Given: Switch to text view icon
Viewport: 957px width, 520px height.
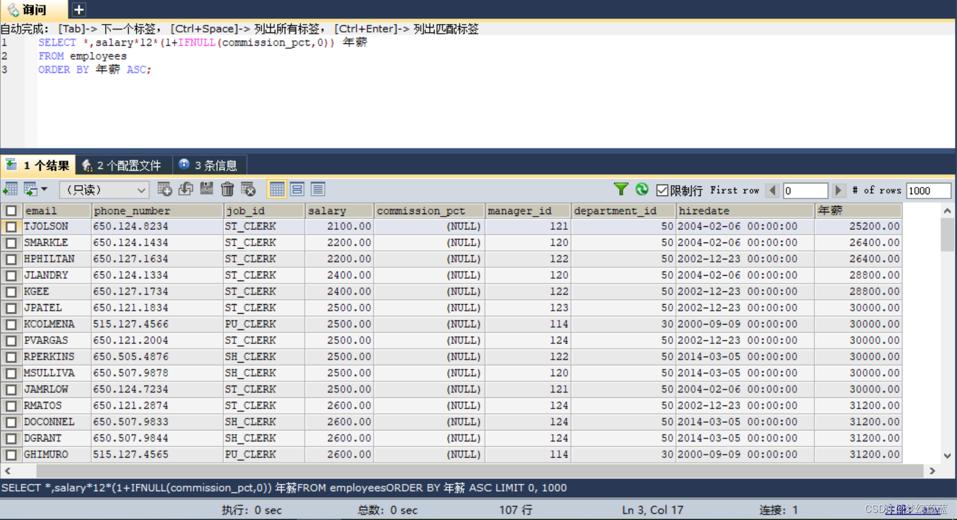Looking at the screenshot, I should [318, 189].
